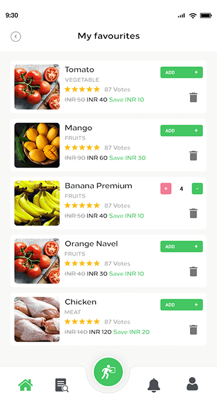Add Mango to cart
The width and height of the screenshot is (217, 404).
182,131
